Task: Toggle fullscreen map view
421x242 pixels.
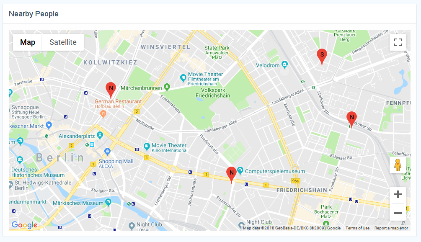Action: click(398, 42)
